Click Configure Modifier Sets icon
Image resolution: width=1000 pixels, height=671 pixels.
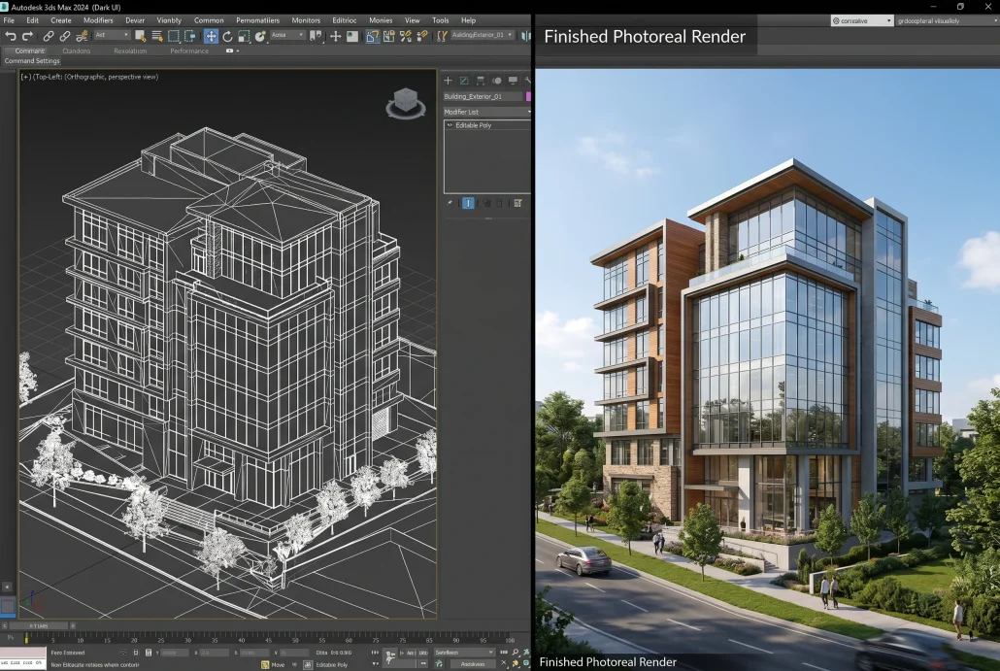pos(517,203)
